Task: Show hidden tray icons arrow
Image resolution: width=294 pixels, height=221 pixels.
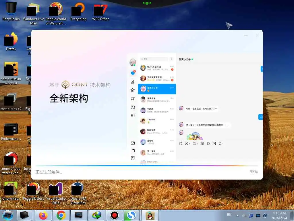Action: [x=237, y=216]
